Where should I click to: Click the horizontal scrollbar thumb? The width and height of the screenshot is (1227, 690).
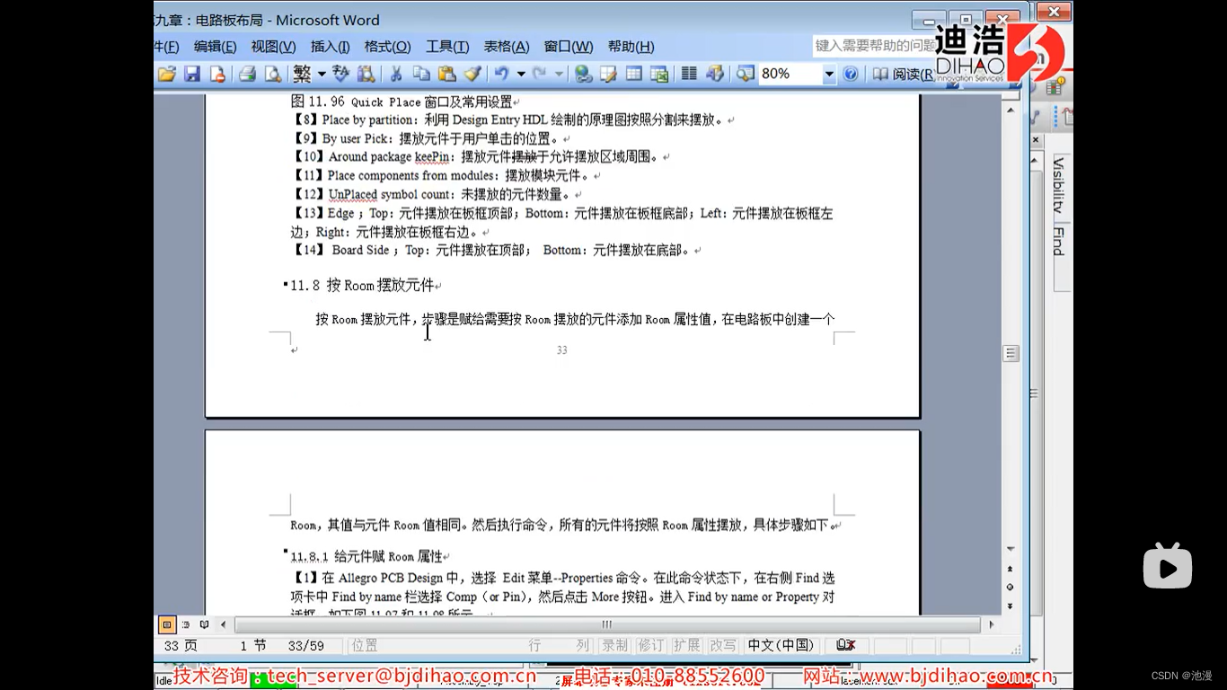click(x=607, y=624)
